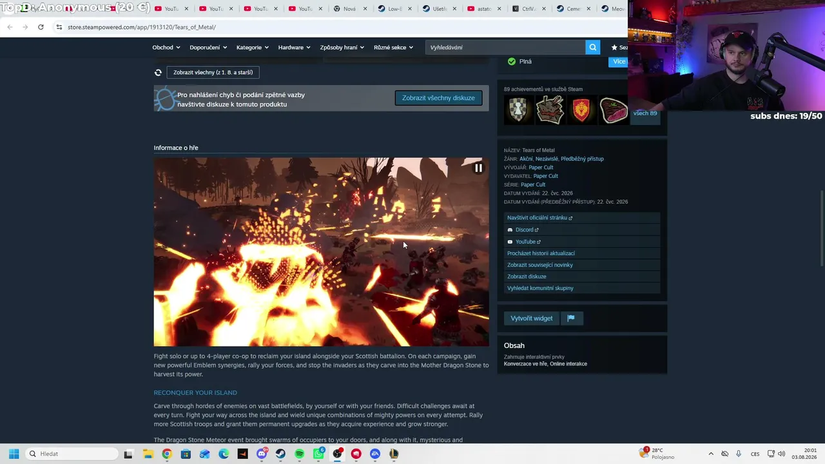Open the red lion shield achievement

pos(581,110)
